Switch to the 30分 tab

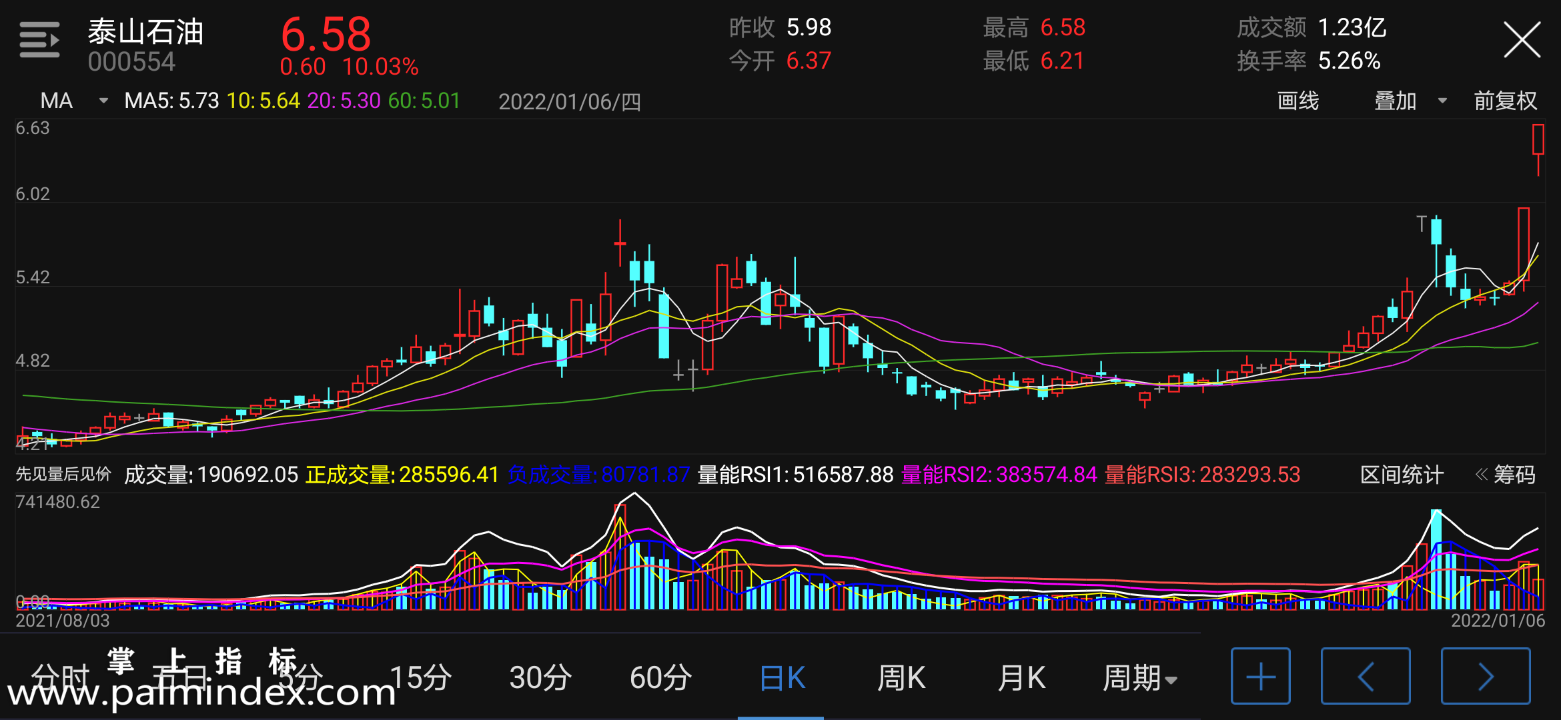[x=540, y=678]
